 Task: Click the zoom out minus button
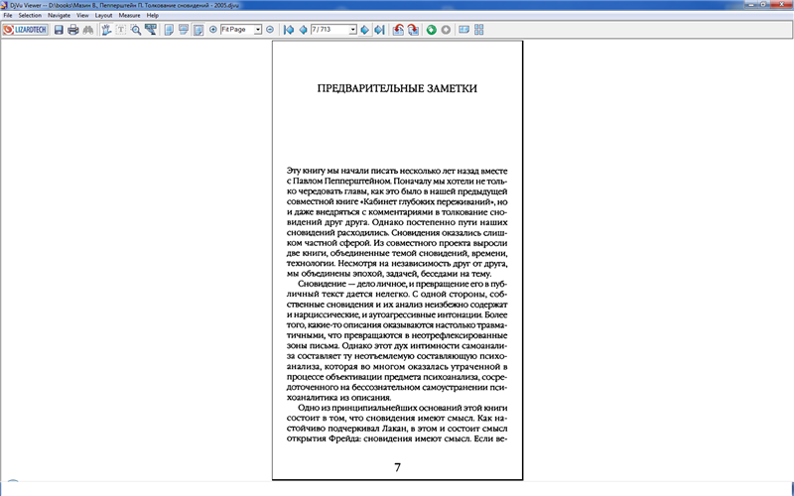point(270,30)
